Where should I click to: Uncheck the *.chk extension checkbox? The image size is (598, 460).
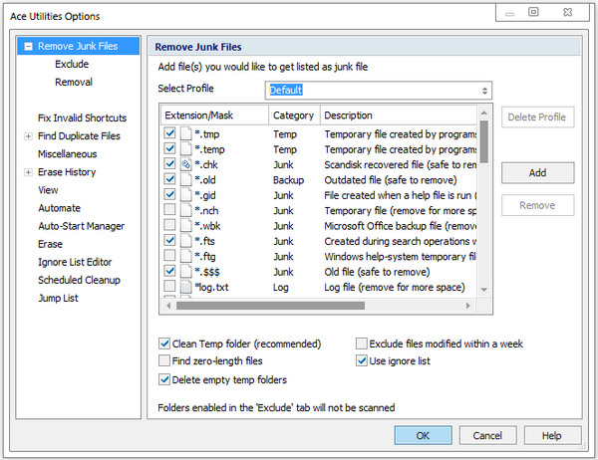[x=169, y=163]
